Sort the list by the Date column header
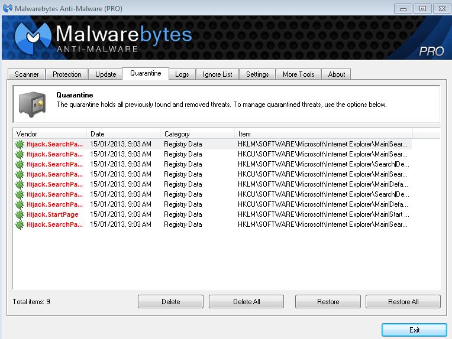The image size is (452, 339). [x=124, y=134]
